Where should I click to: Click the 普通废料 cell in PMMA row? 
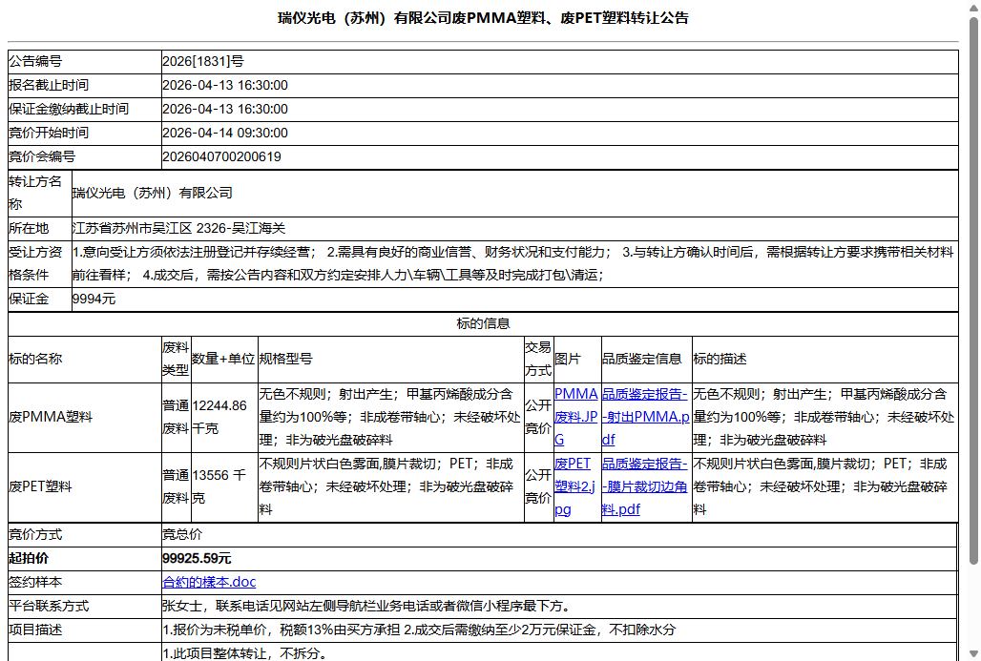pos(176,417)
